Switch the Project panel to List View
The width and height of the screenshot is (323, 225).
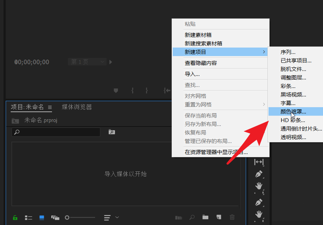[x=28, y=218]
